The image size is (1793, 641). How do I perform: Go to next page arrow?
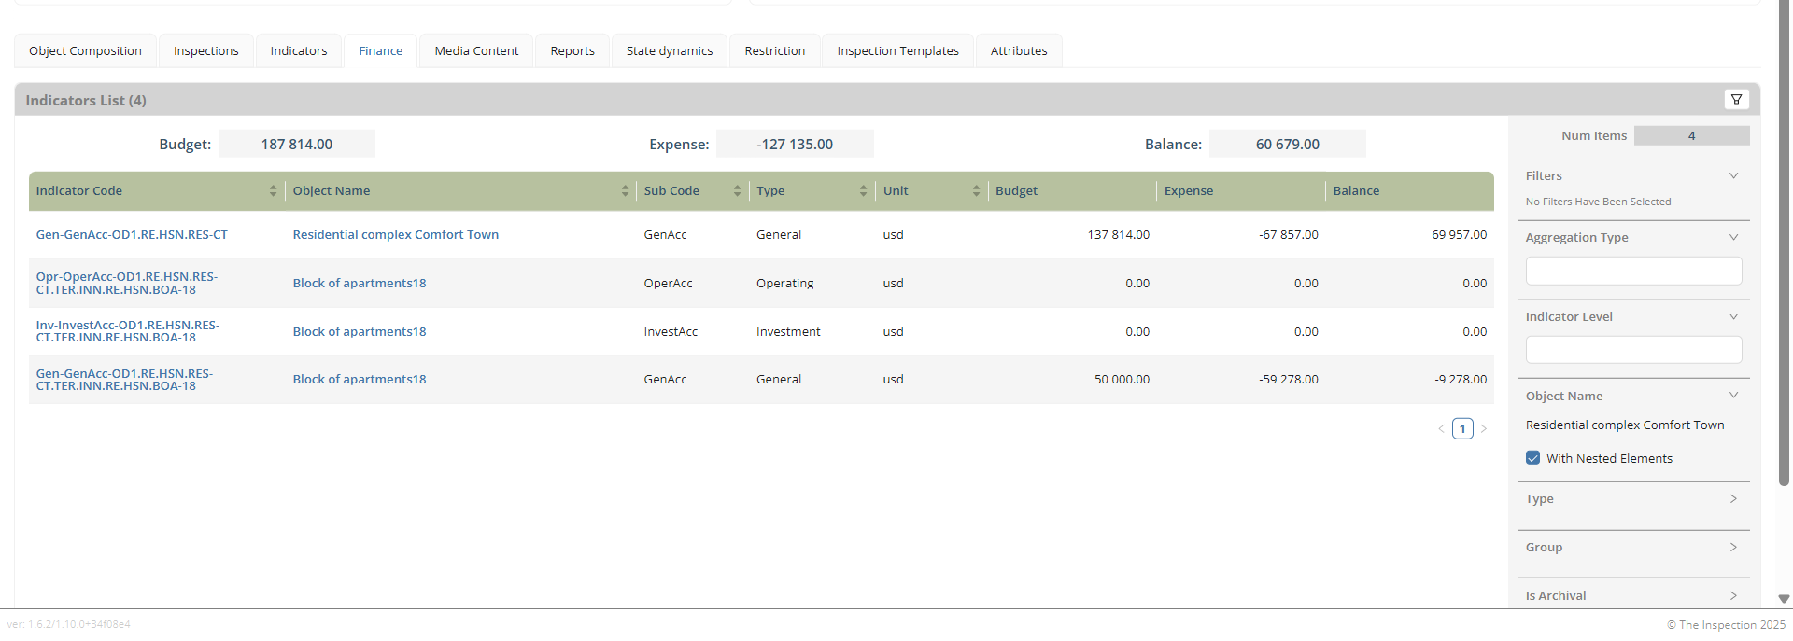tap(1484, 429)
